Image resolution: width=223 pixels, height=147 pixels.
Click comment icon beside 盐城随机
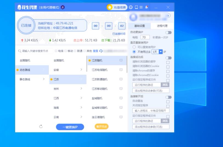[121, 98]
